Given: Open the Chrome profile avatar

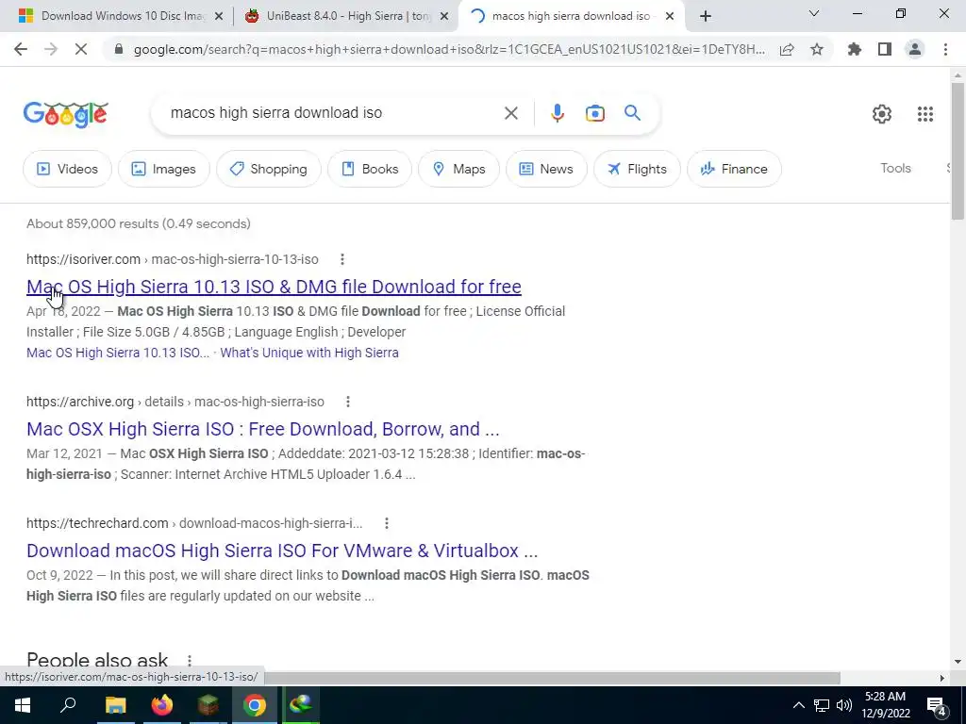Looking at the screenshot, I should [915, 49].
